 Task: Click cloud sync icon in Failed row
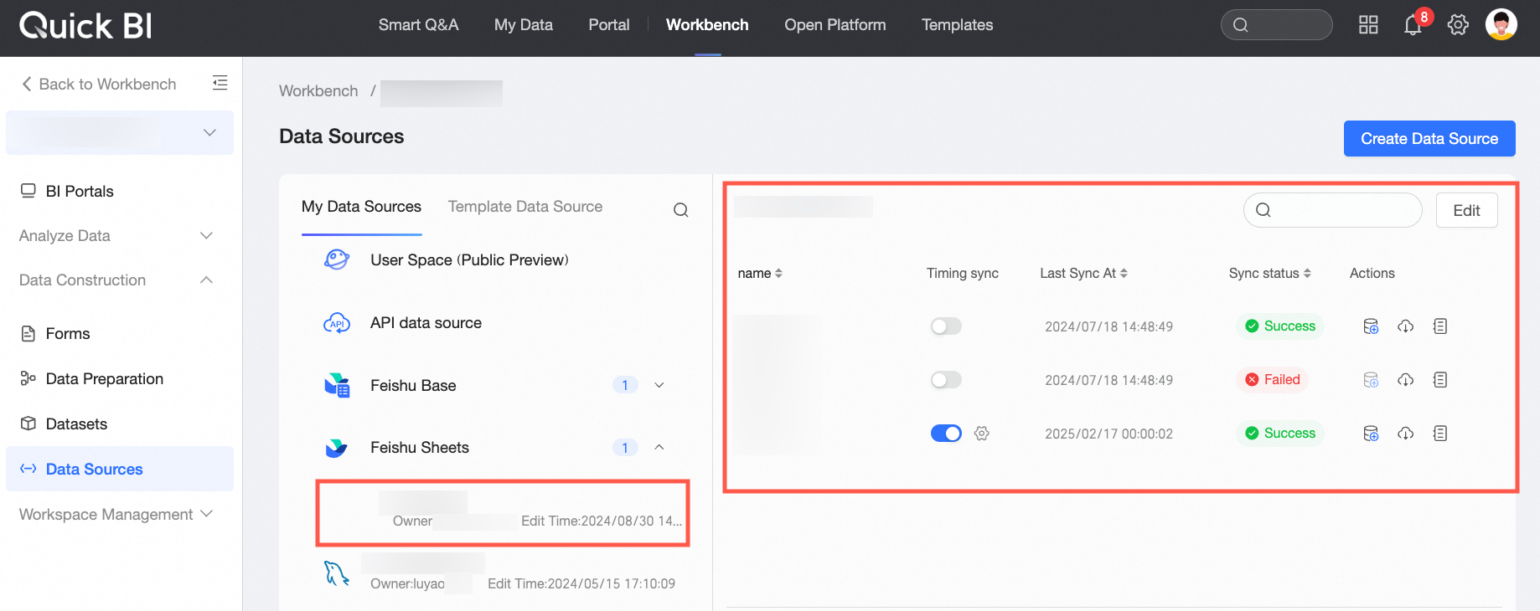click(x=1406, y=380)
